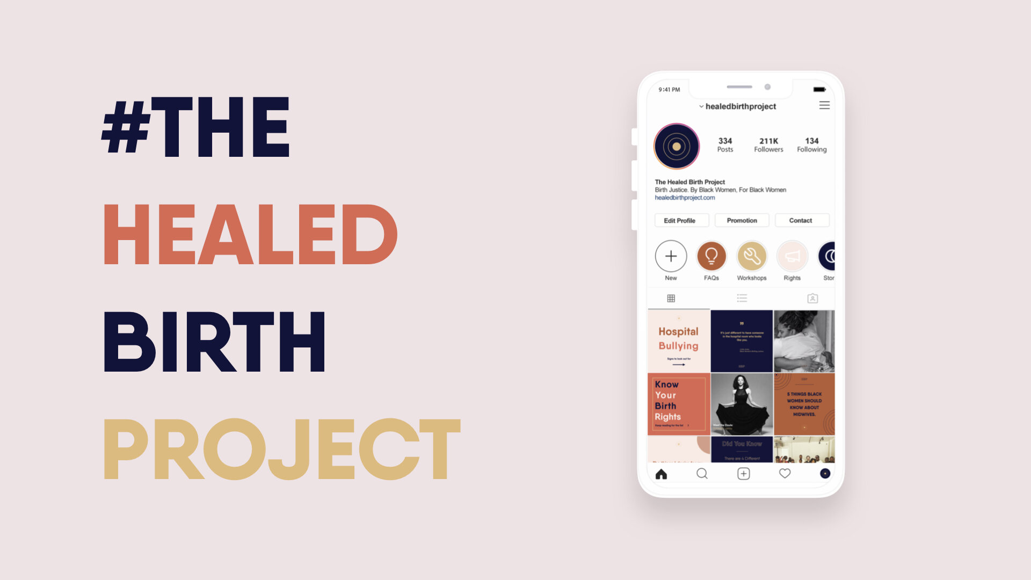Select the Promotion tab
The width and height of the screenshot is (1031, 580).
(740, 220)
